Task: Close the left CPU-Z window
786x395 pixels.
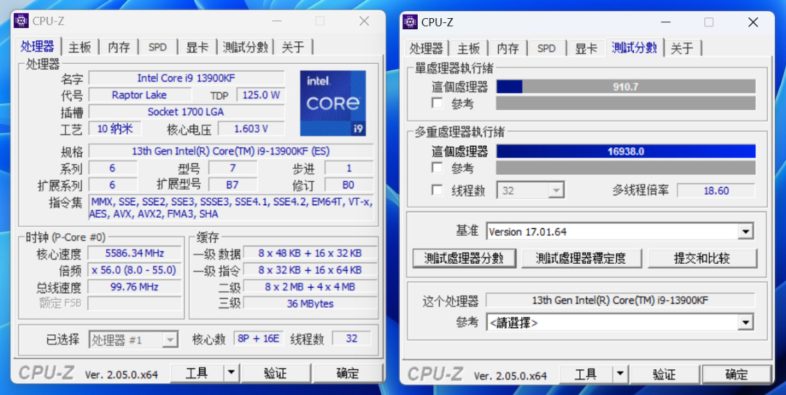Action: [365, 21]
